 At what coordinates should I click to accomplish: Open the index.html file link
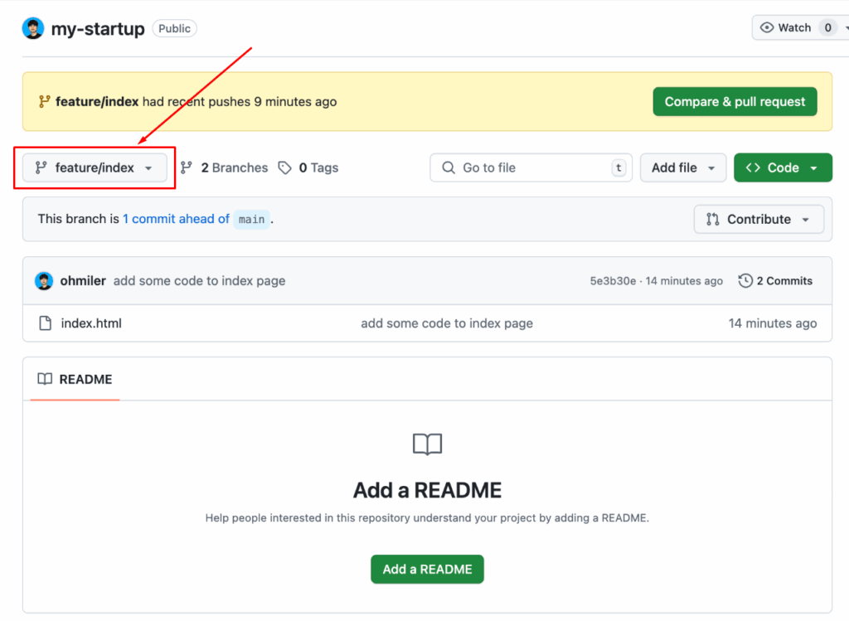[x=91, y=323]
